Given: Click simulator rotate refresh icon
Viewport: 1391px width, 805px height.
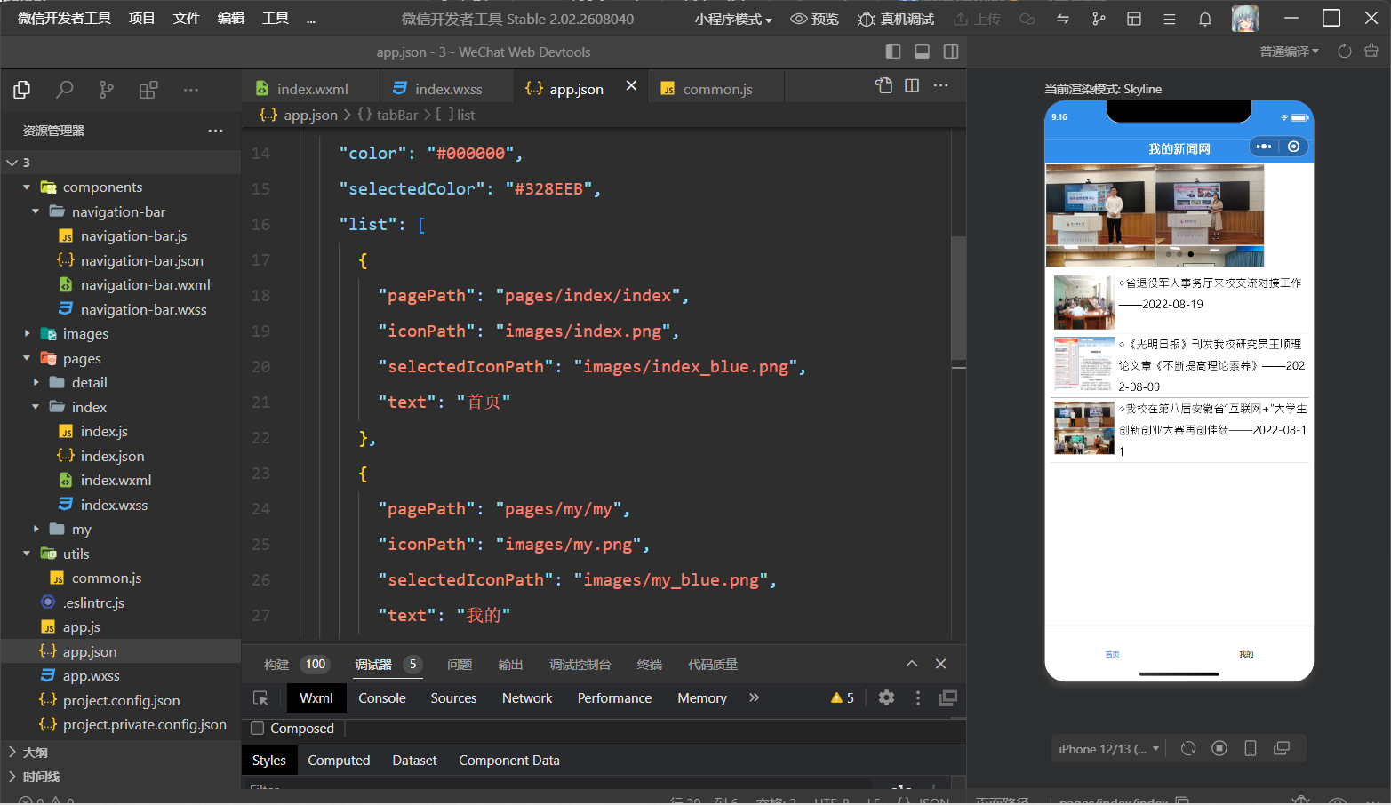Looking at the screenshot, I should tap(1188, 749).
